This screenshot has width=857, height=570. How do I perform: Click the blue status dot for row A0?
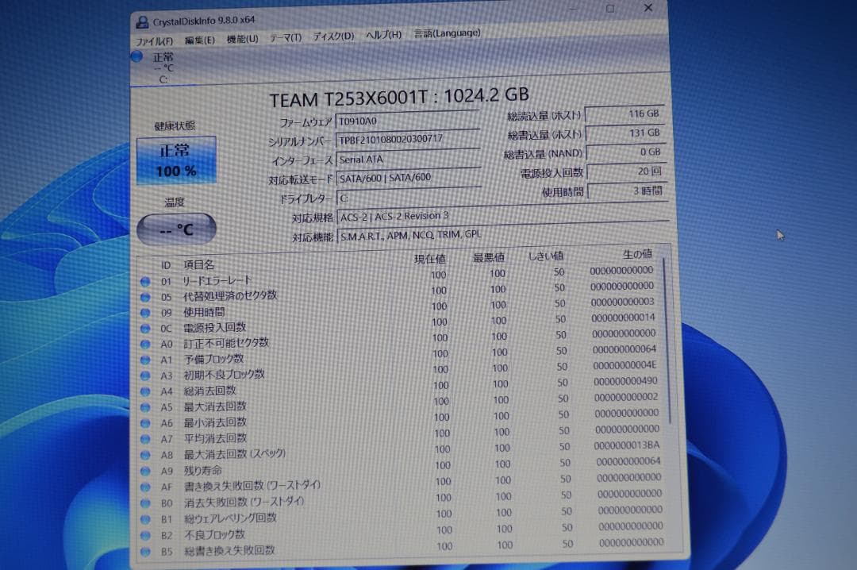pyautogui.click(x=145, y=345)
